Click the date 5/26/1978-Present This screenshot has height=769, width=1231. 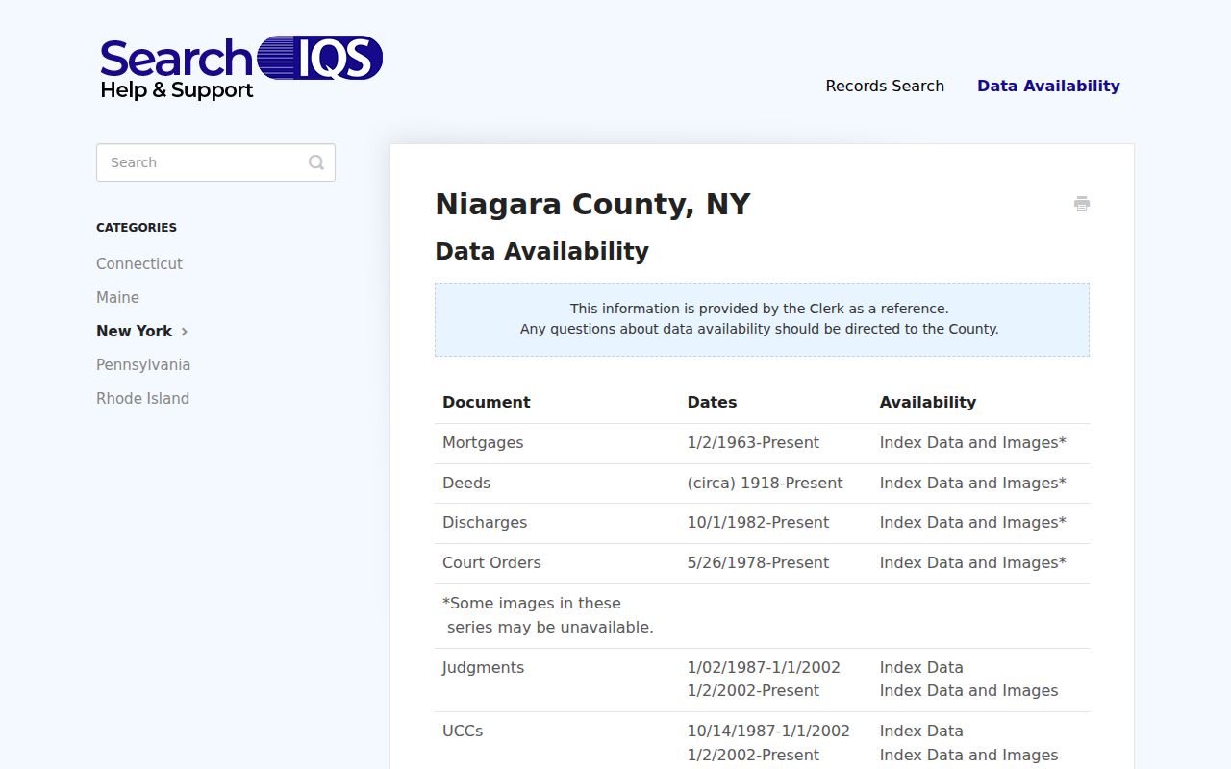(x=758, y=563)
